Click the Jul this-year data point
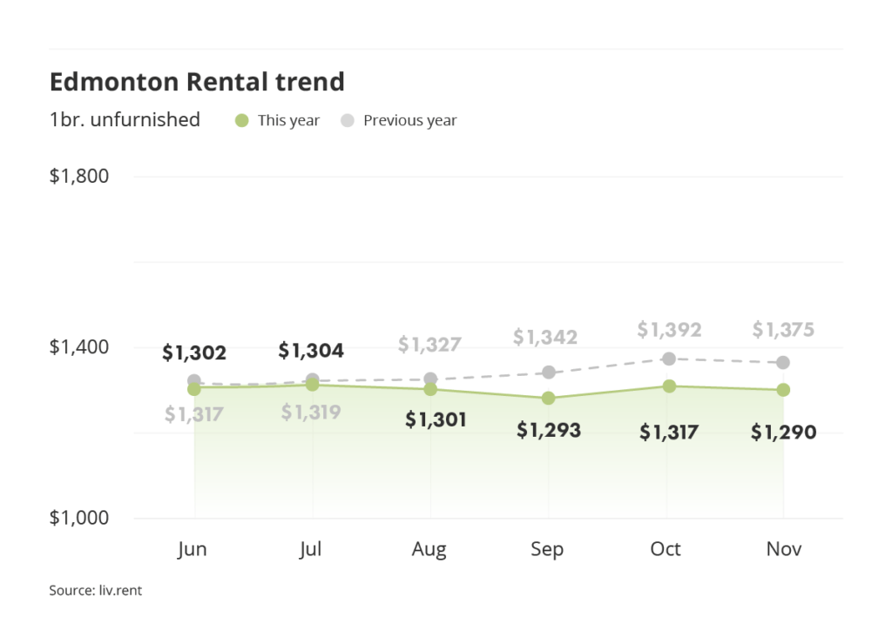 [x=312, y=384]
